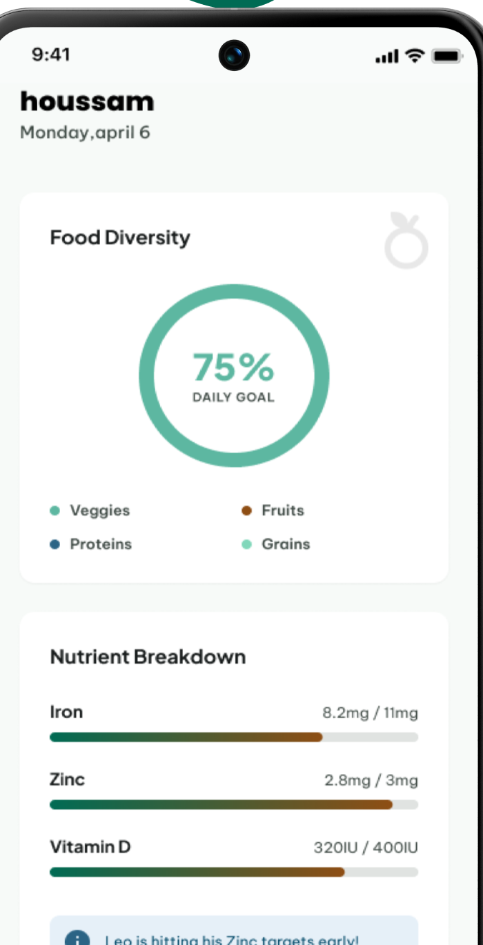
Task: Tap the apple icon in Food Diversity card
Action: 406,241
